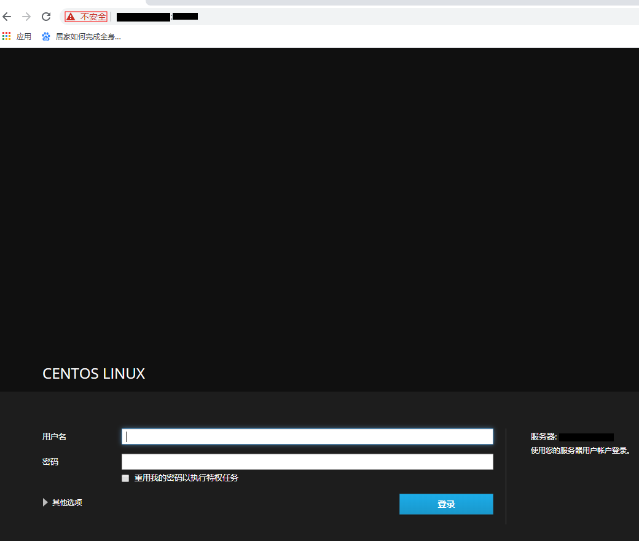The height and width of the screenshot is (541, 639).
Task: Go back with the browser back arrow
Action: 7,17
